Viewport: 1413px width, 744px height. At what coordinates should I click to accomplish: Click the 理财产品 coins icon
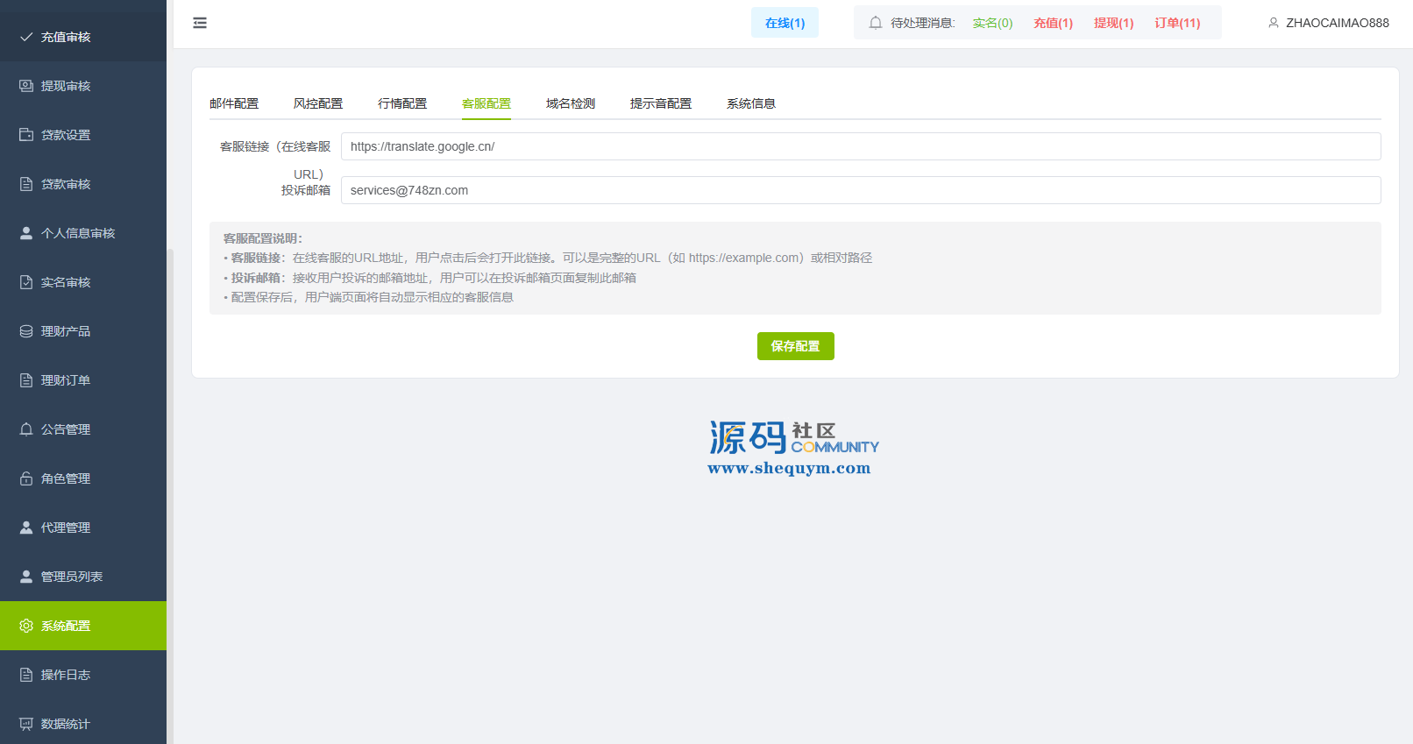pos(26,331)
